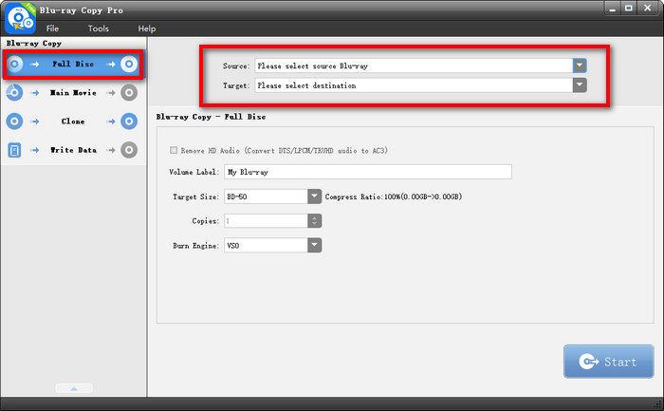Click the Blu-ray Copy Pro logo icon
This screenshot has height=411, width=664.
click(x=21, y=18)
